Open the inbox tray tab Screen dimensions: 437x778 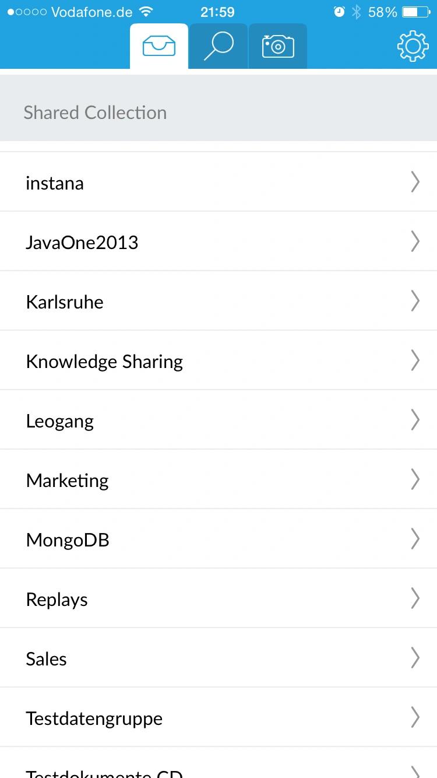[x=159, y=46]
